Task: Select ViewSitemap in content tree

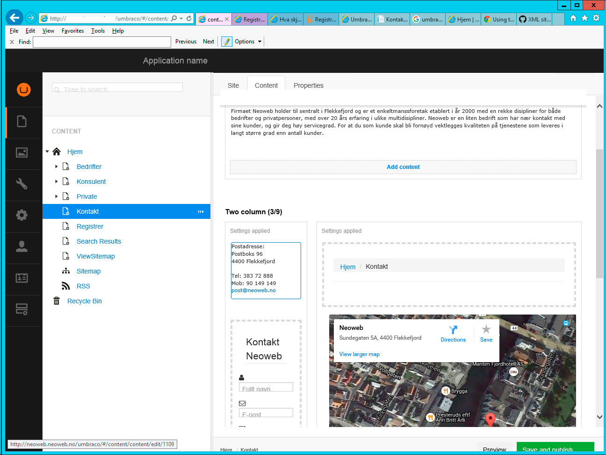Action: pyautogui.click(x=95, y=256)
